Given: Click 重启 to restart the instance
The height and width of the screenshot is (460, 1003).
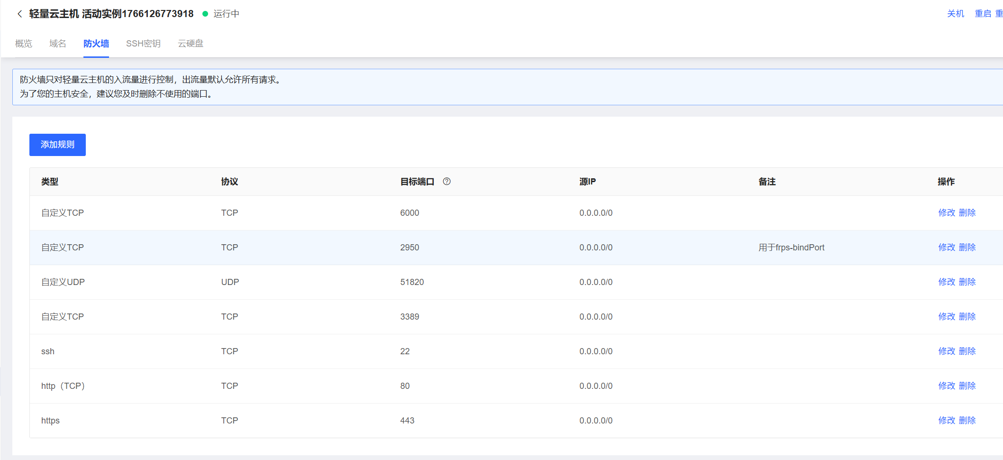Looking at the screenshot, I should (x=983, y=14).
